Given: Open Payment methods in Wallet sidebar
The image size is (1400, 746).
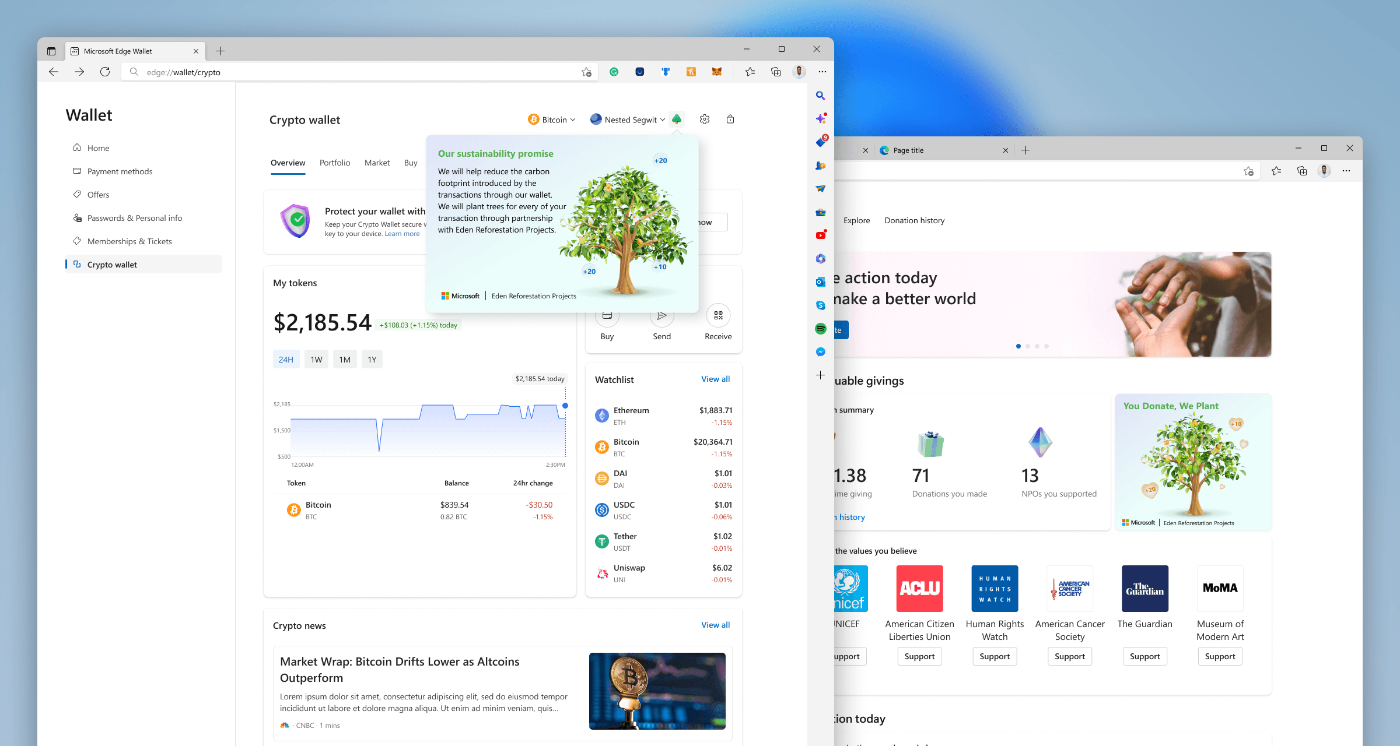Looking at the screenshot, I should [120, 171].
